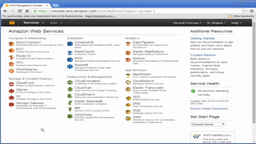Click the Import bookmarks now link
This screenshot has height=144, width=256.
[x=100, y=16]
